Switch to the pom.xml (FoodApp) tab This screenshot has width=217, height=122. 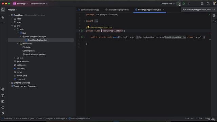point(88,10)
